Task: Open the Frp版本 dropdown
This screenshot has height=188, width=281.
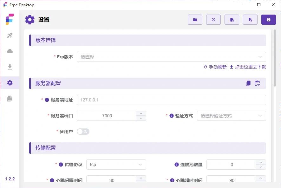Action: (x=171, y=57)
